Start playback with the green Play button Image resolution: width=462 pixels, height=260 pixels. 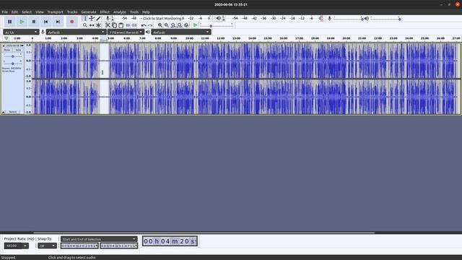tap(22, 22)
